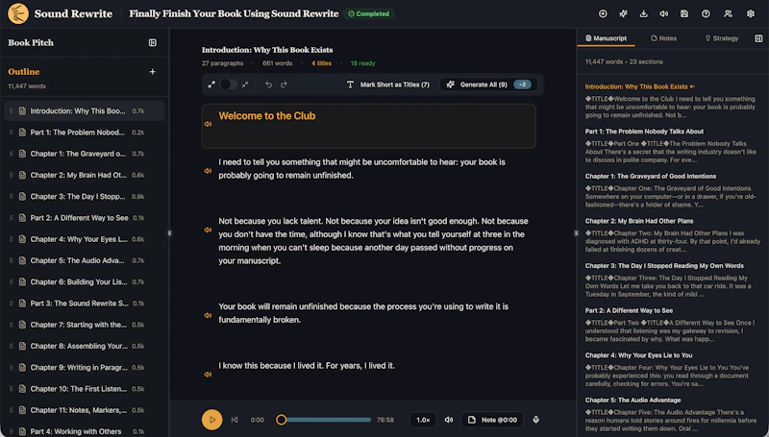Play audio for Welcome to the Club
Image resolution: width=769 pixels, height=437 pixels.
pos(208,125)
